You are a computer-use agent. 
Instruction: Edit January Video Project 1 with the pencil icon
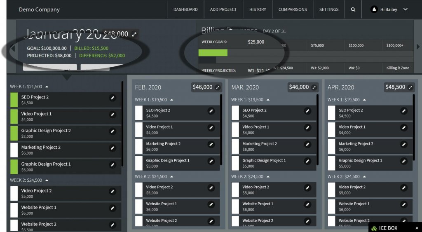pyautogui.click(x=113, y=115)
